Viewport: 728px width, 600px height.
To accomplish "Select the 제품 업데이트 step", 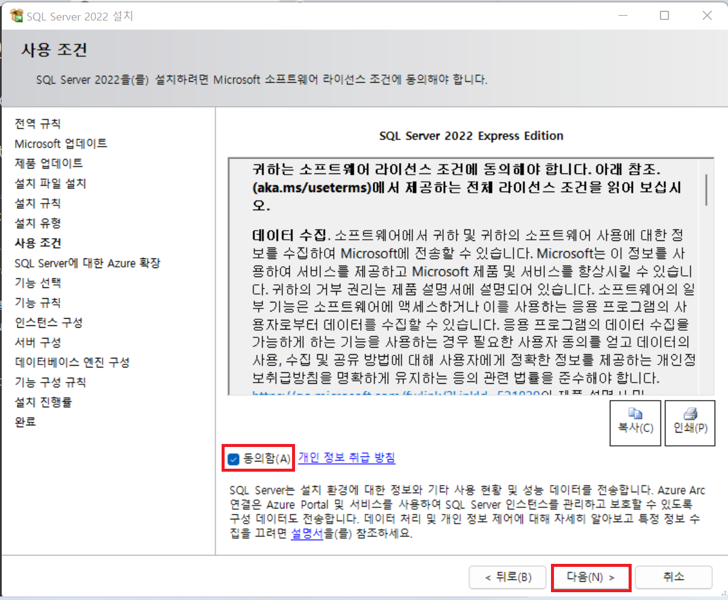I will (x=49, y=163).
